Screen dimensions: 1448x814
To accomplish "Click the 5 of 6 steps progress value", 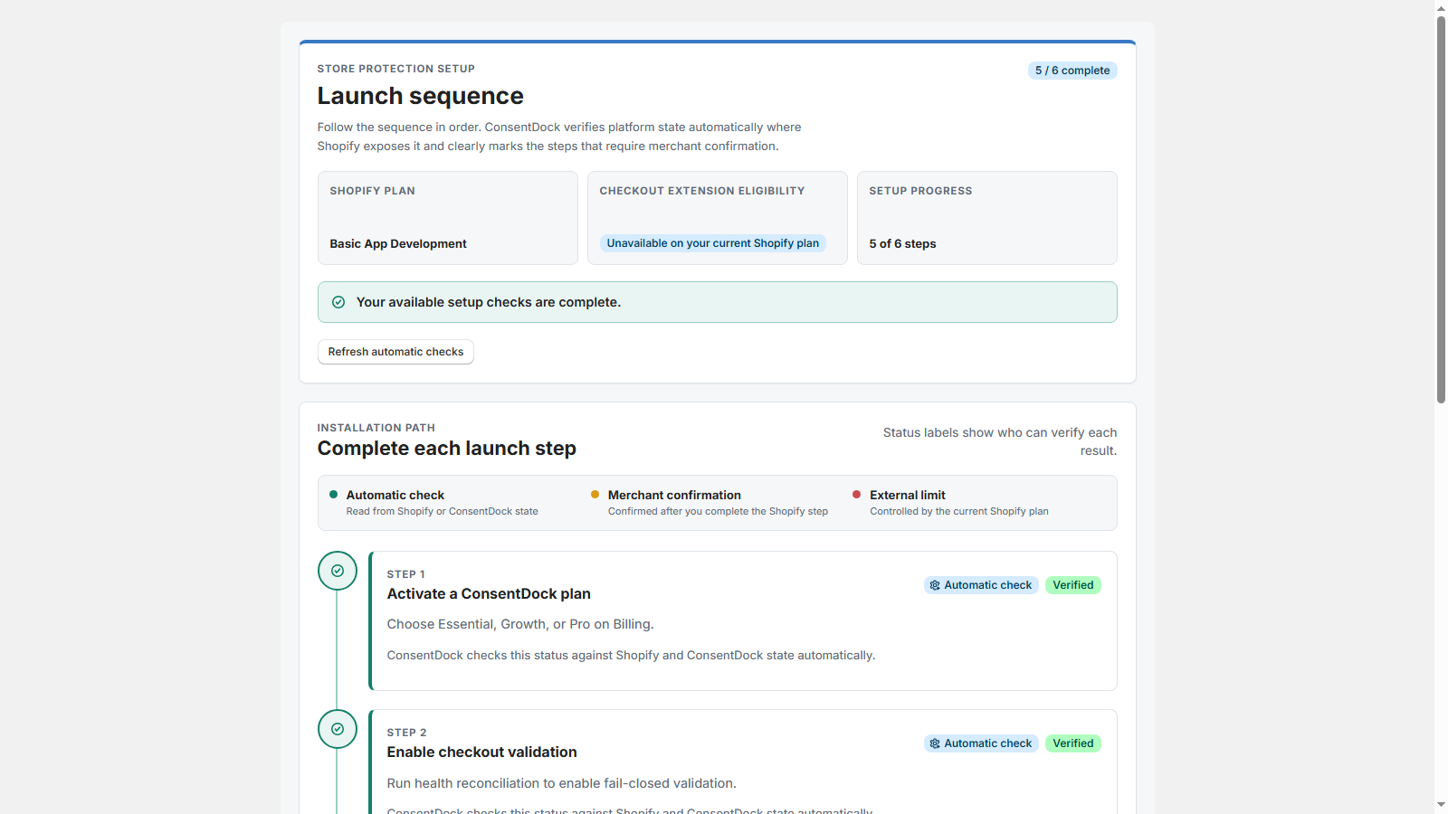I will (903, 244).
